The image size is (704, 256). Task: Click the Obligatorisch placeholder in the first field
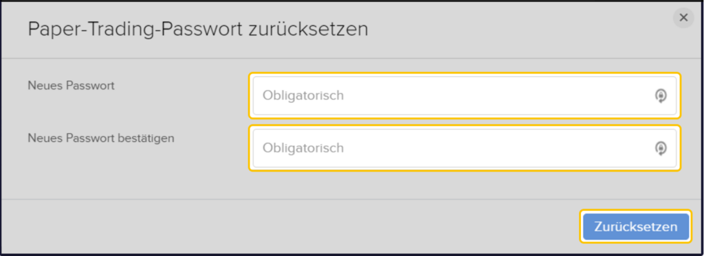(x=303, y=95)
